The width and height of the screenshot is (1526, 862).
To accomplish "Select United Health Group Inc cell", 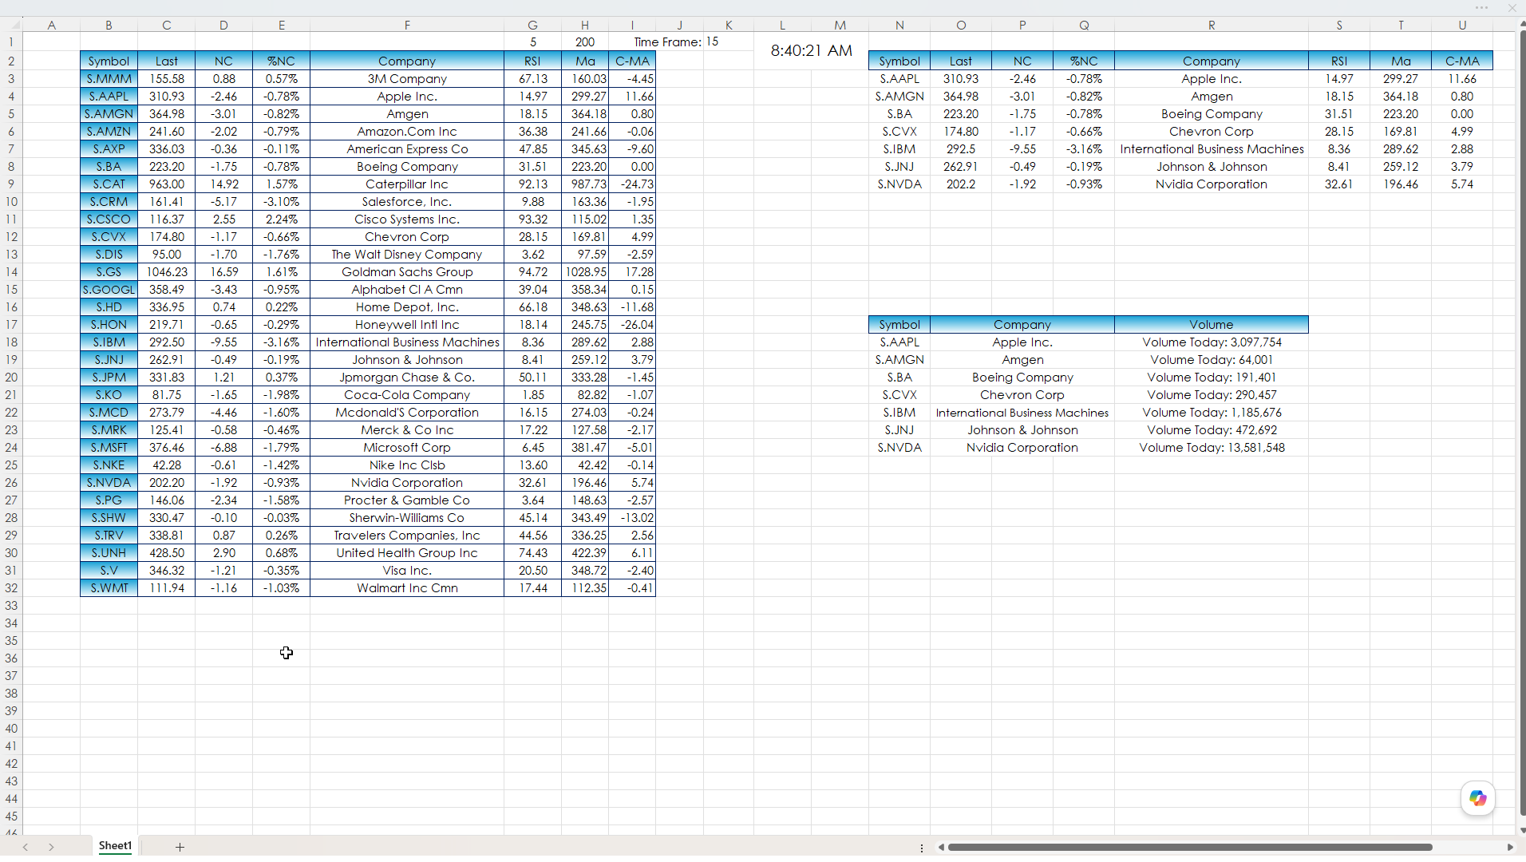I will (x=407, y=553).
